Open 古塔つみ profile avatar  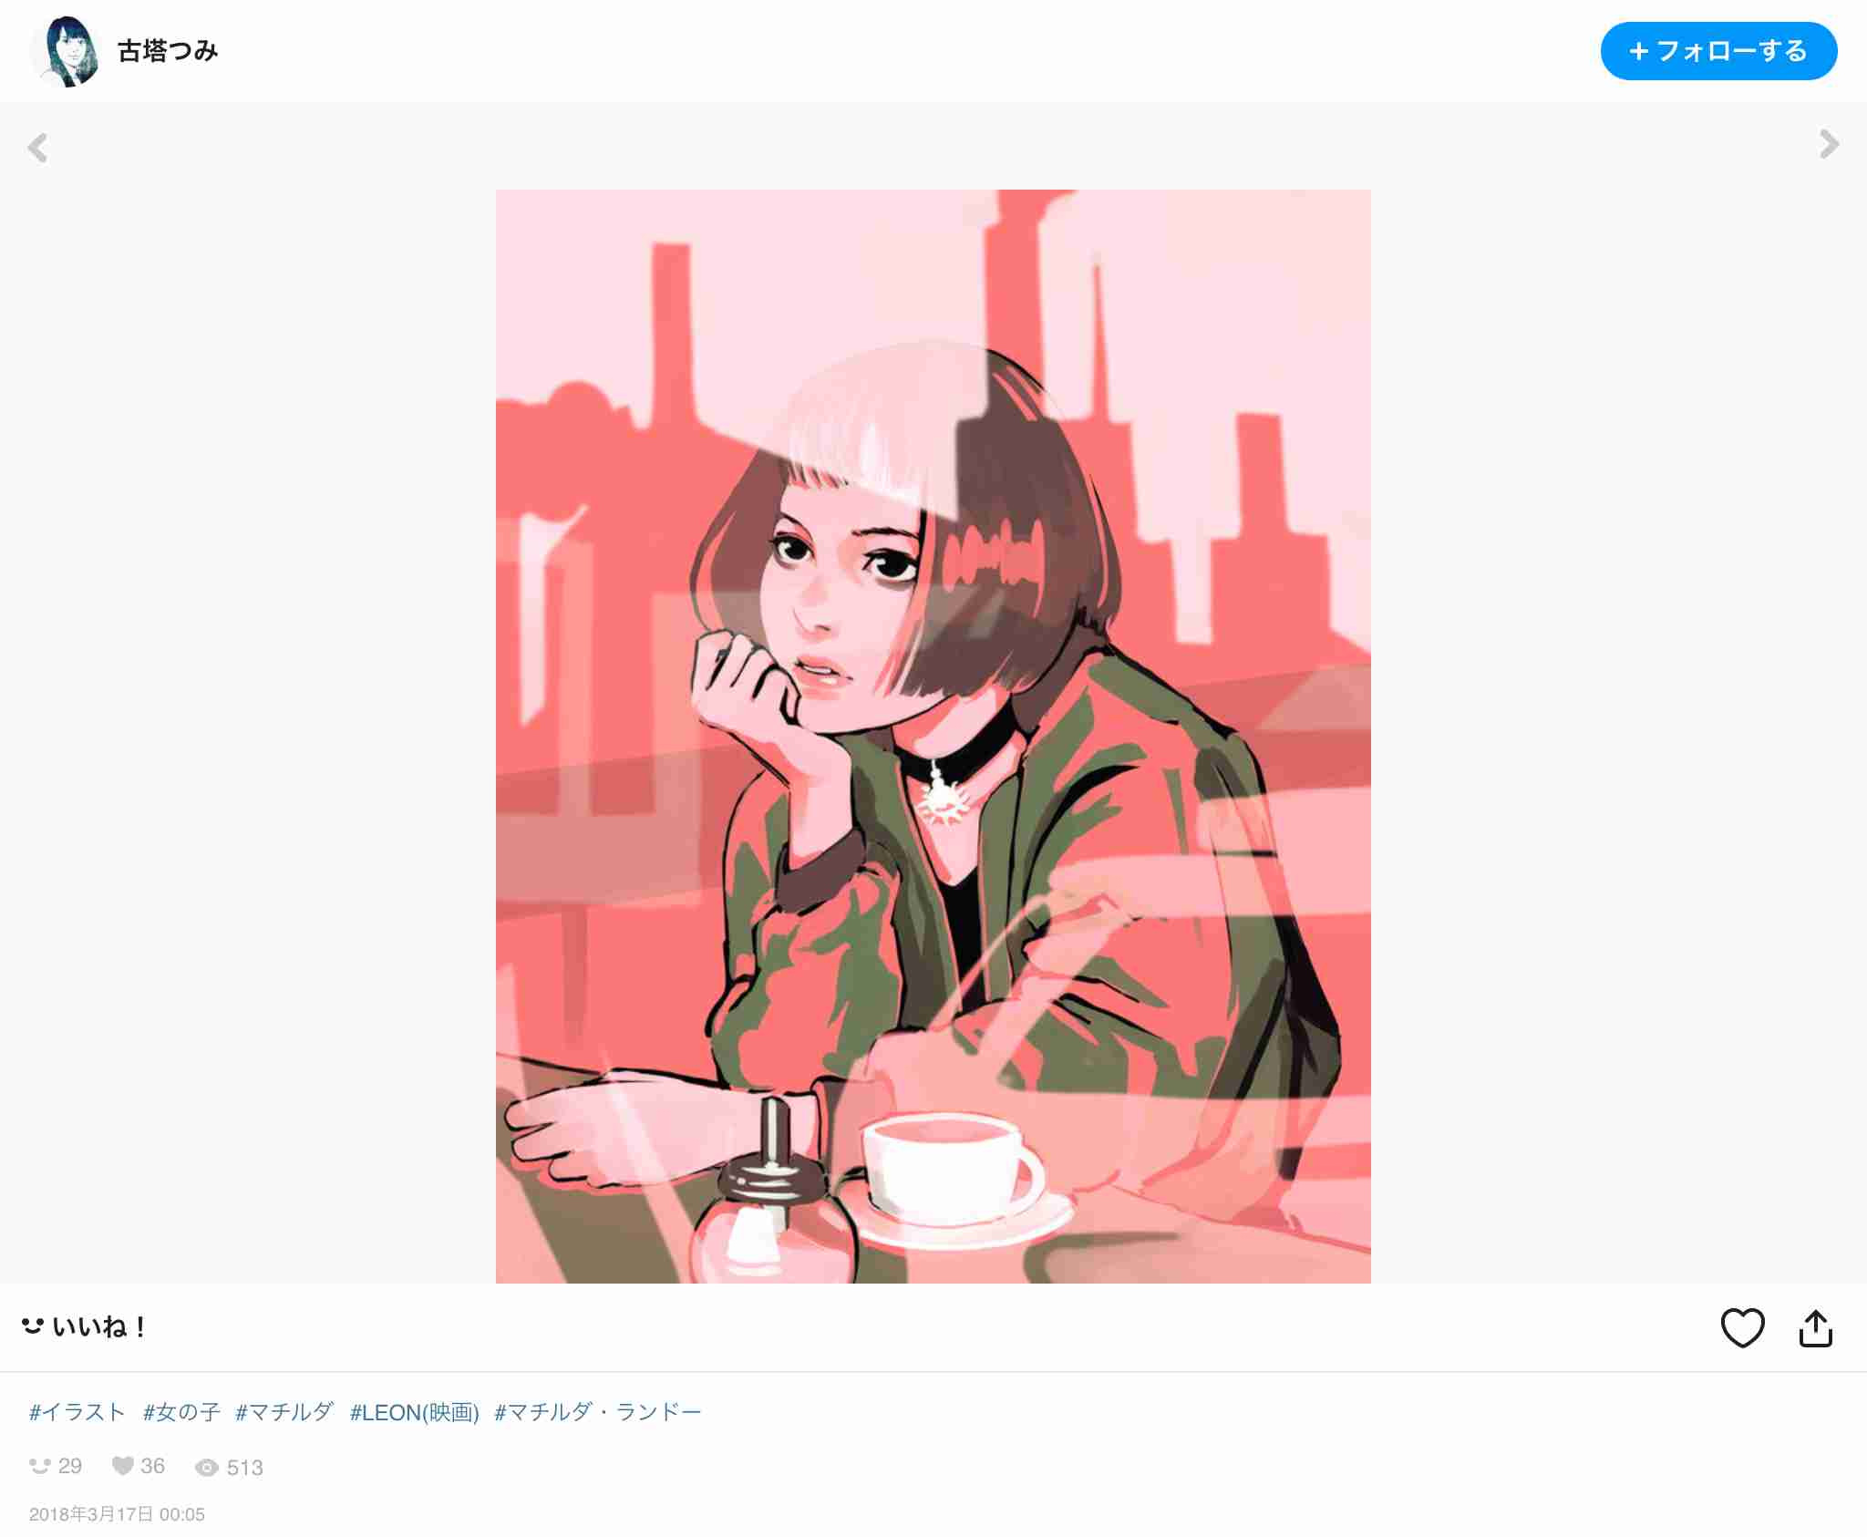tap(65, 51)
